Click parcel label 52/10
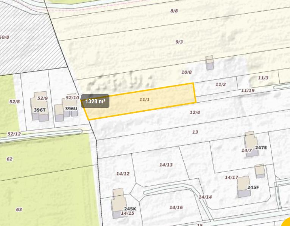 (x=73, y=98)
